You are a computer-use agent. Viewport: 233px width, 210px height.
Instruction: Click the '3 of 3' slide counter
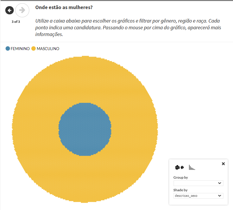click(x=16, y=21)
